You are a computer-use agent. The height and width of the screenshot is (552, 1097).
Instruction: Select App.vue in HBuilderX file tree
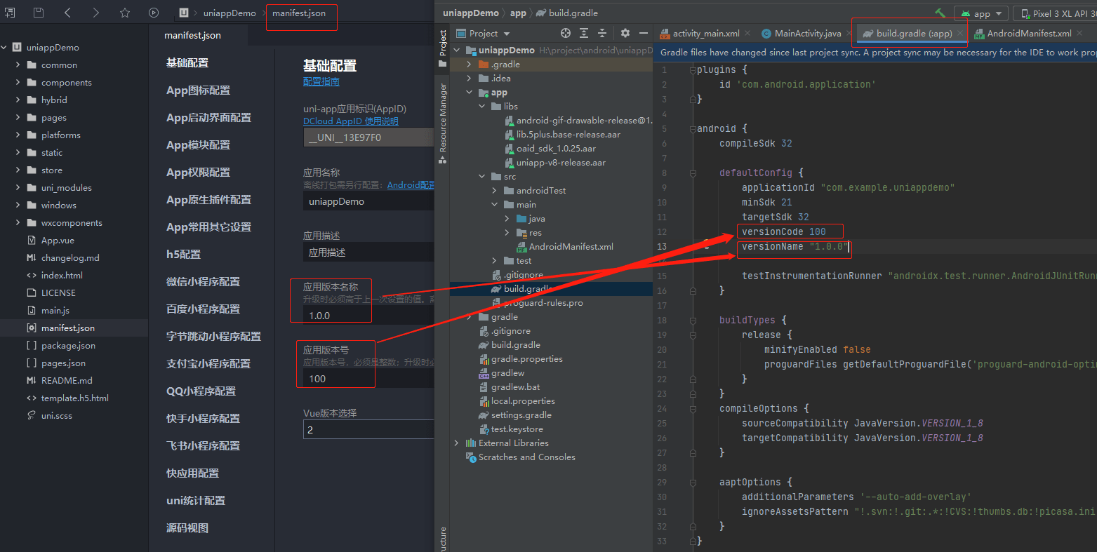(58, 240)
